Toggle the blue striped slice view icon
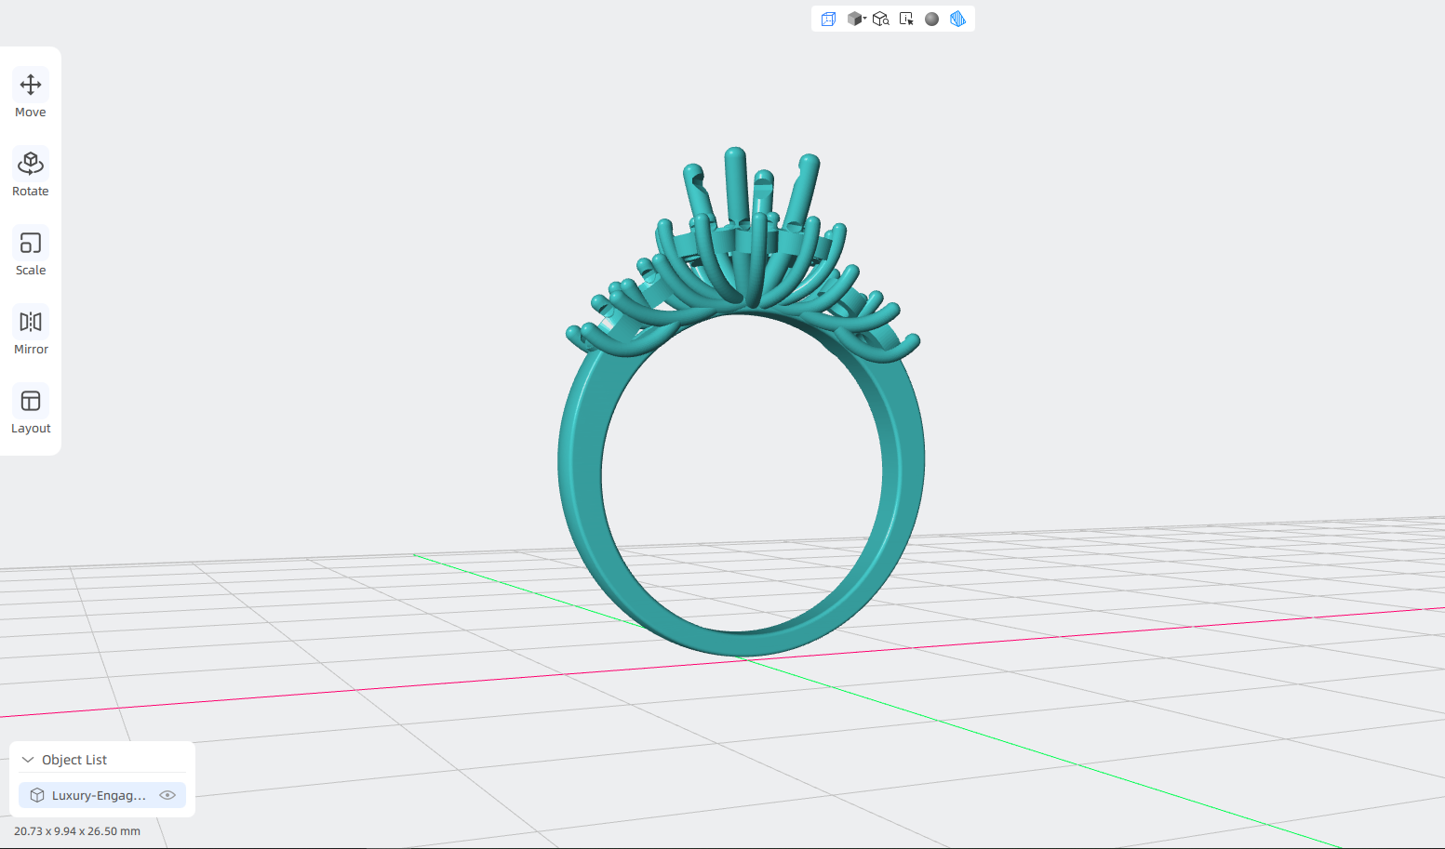Screen dimensions: 1445x849 coord(957,19)
